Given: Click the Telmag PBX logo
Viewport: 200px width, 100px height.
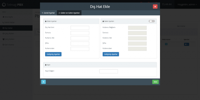Looking at the screenshot, I should point(13,5).
